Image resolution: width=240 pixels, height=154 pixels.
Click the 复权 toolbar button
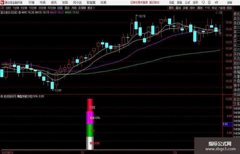[x=171, y=8]
